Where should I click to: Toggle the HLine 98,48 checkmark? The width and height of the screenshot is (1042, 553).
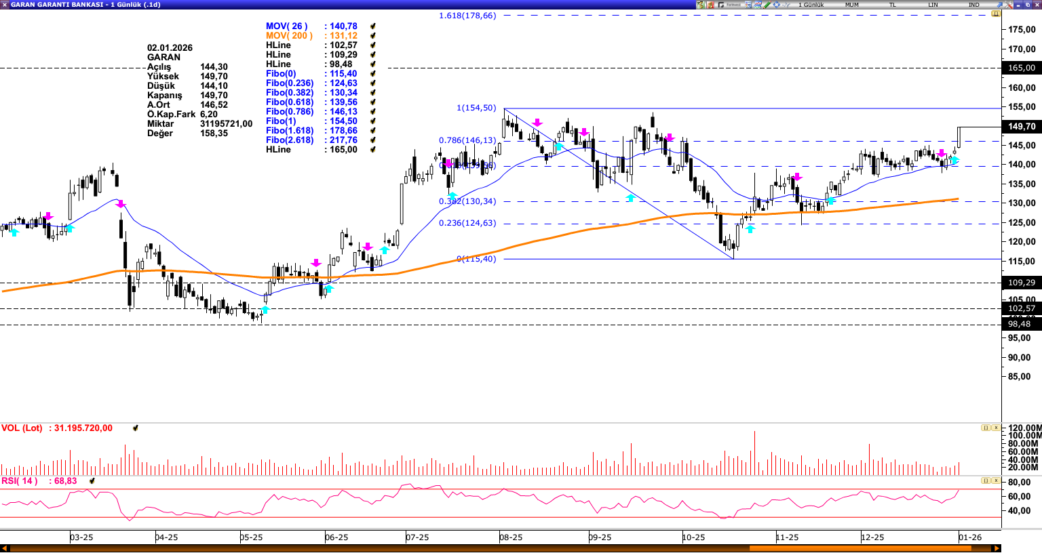click(373, 64)
